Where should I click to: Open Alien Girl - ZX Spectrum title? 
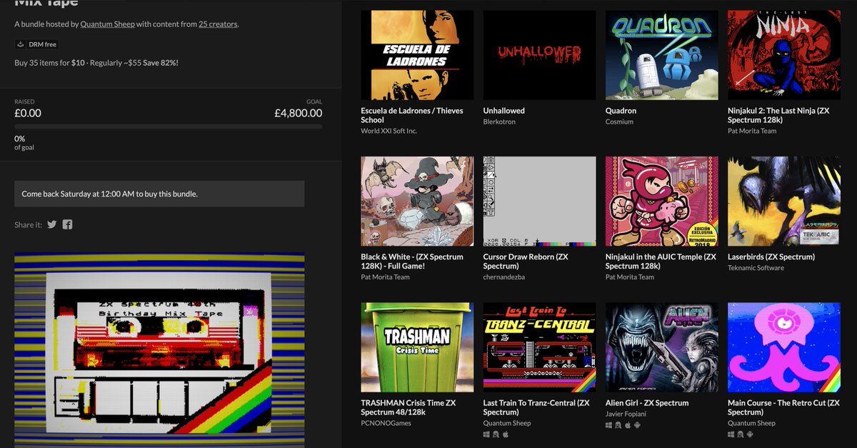647,403
